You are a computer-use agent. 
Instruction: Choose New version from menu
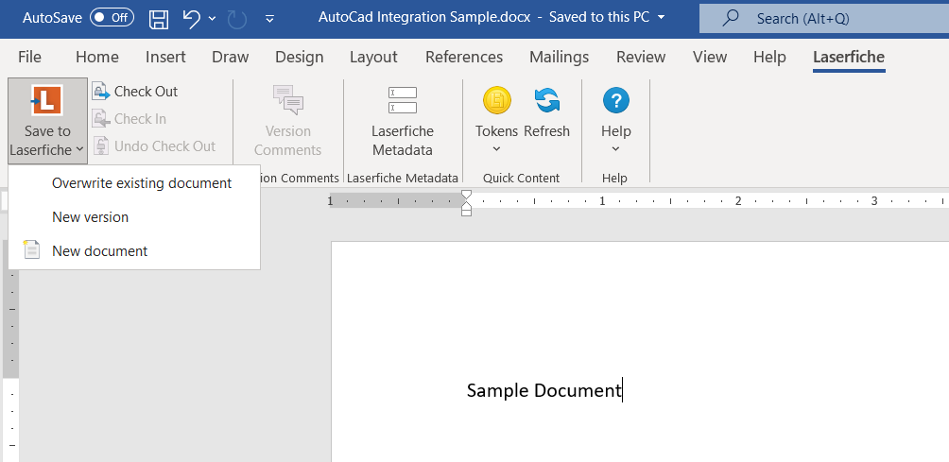[90, 217]
